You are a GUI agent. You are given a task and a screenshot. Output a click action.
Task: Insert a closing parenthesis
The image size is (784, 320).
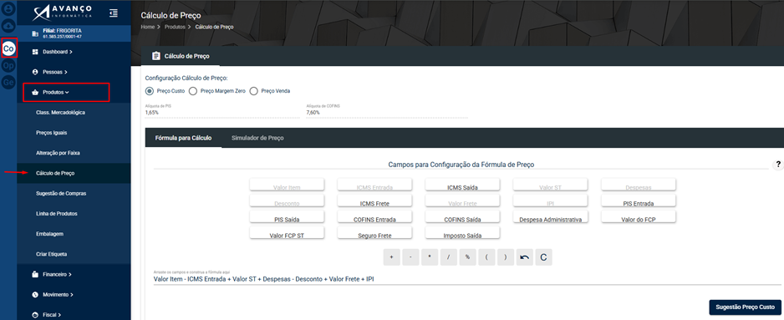coord(506,257)
